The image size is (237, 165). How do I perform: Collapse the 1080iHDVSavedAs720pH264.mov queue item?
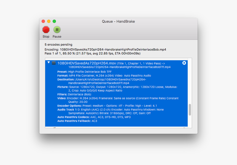pyautogui.click(x=49, y=62)
